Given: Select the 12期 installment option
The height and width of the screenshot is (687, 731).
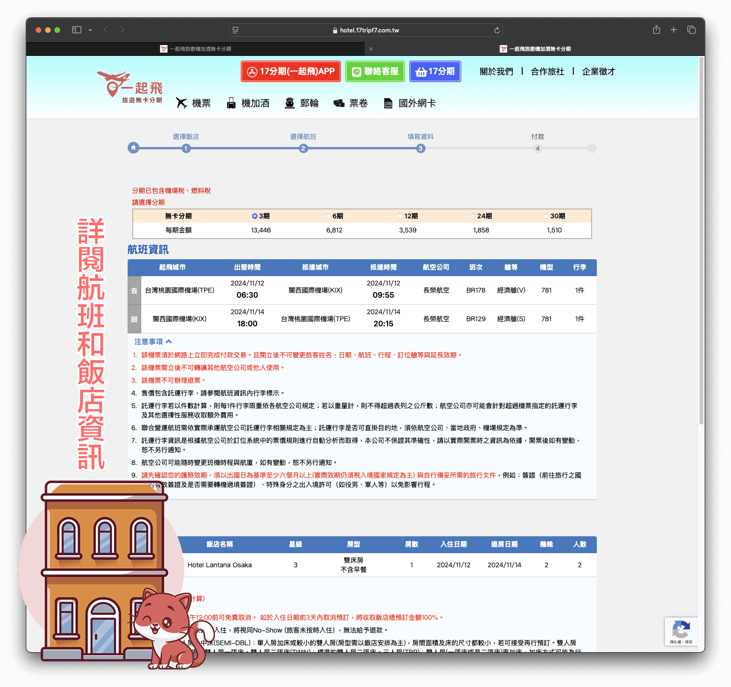Looking at the screenshot, I should [x=400, y=216].
